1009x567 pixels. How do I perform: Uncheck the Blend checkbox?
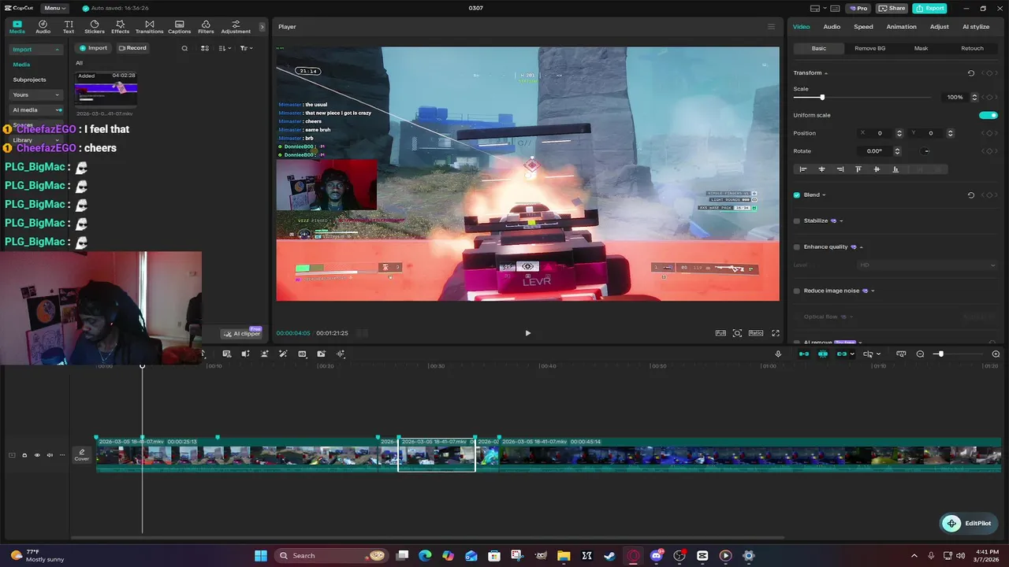click(x=797, y=195)
